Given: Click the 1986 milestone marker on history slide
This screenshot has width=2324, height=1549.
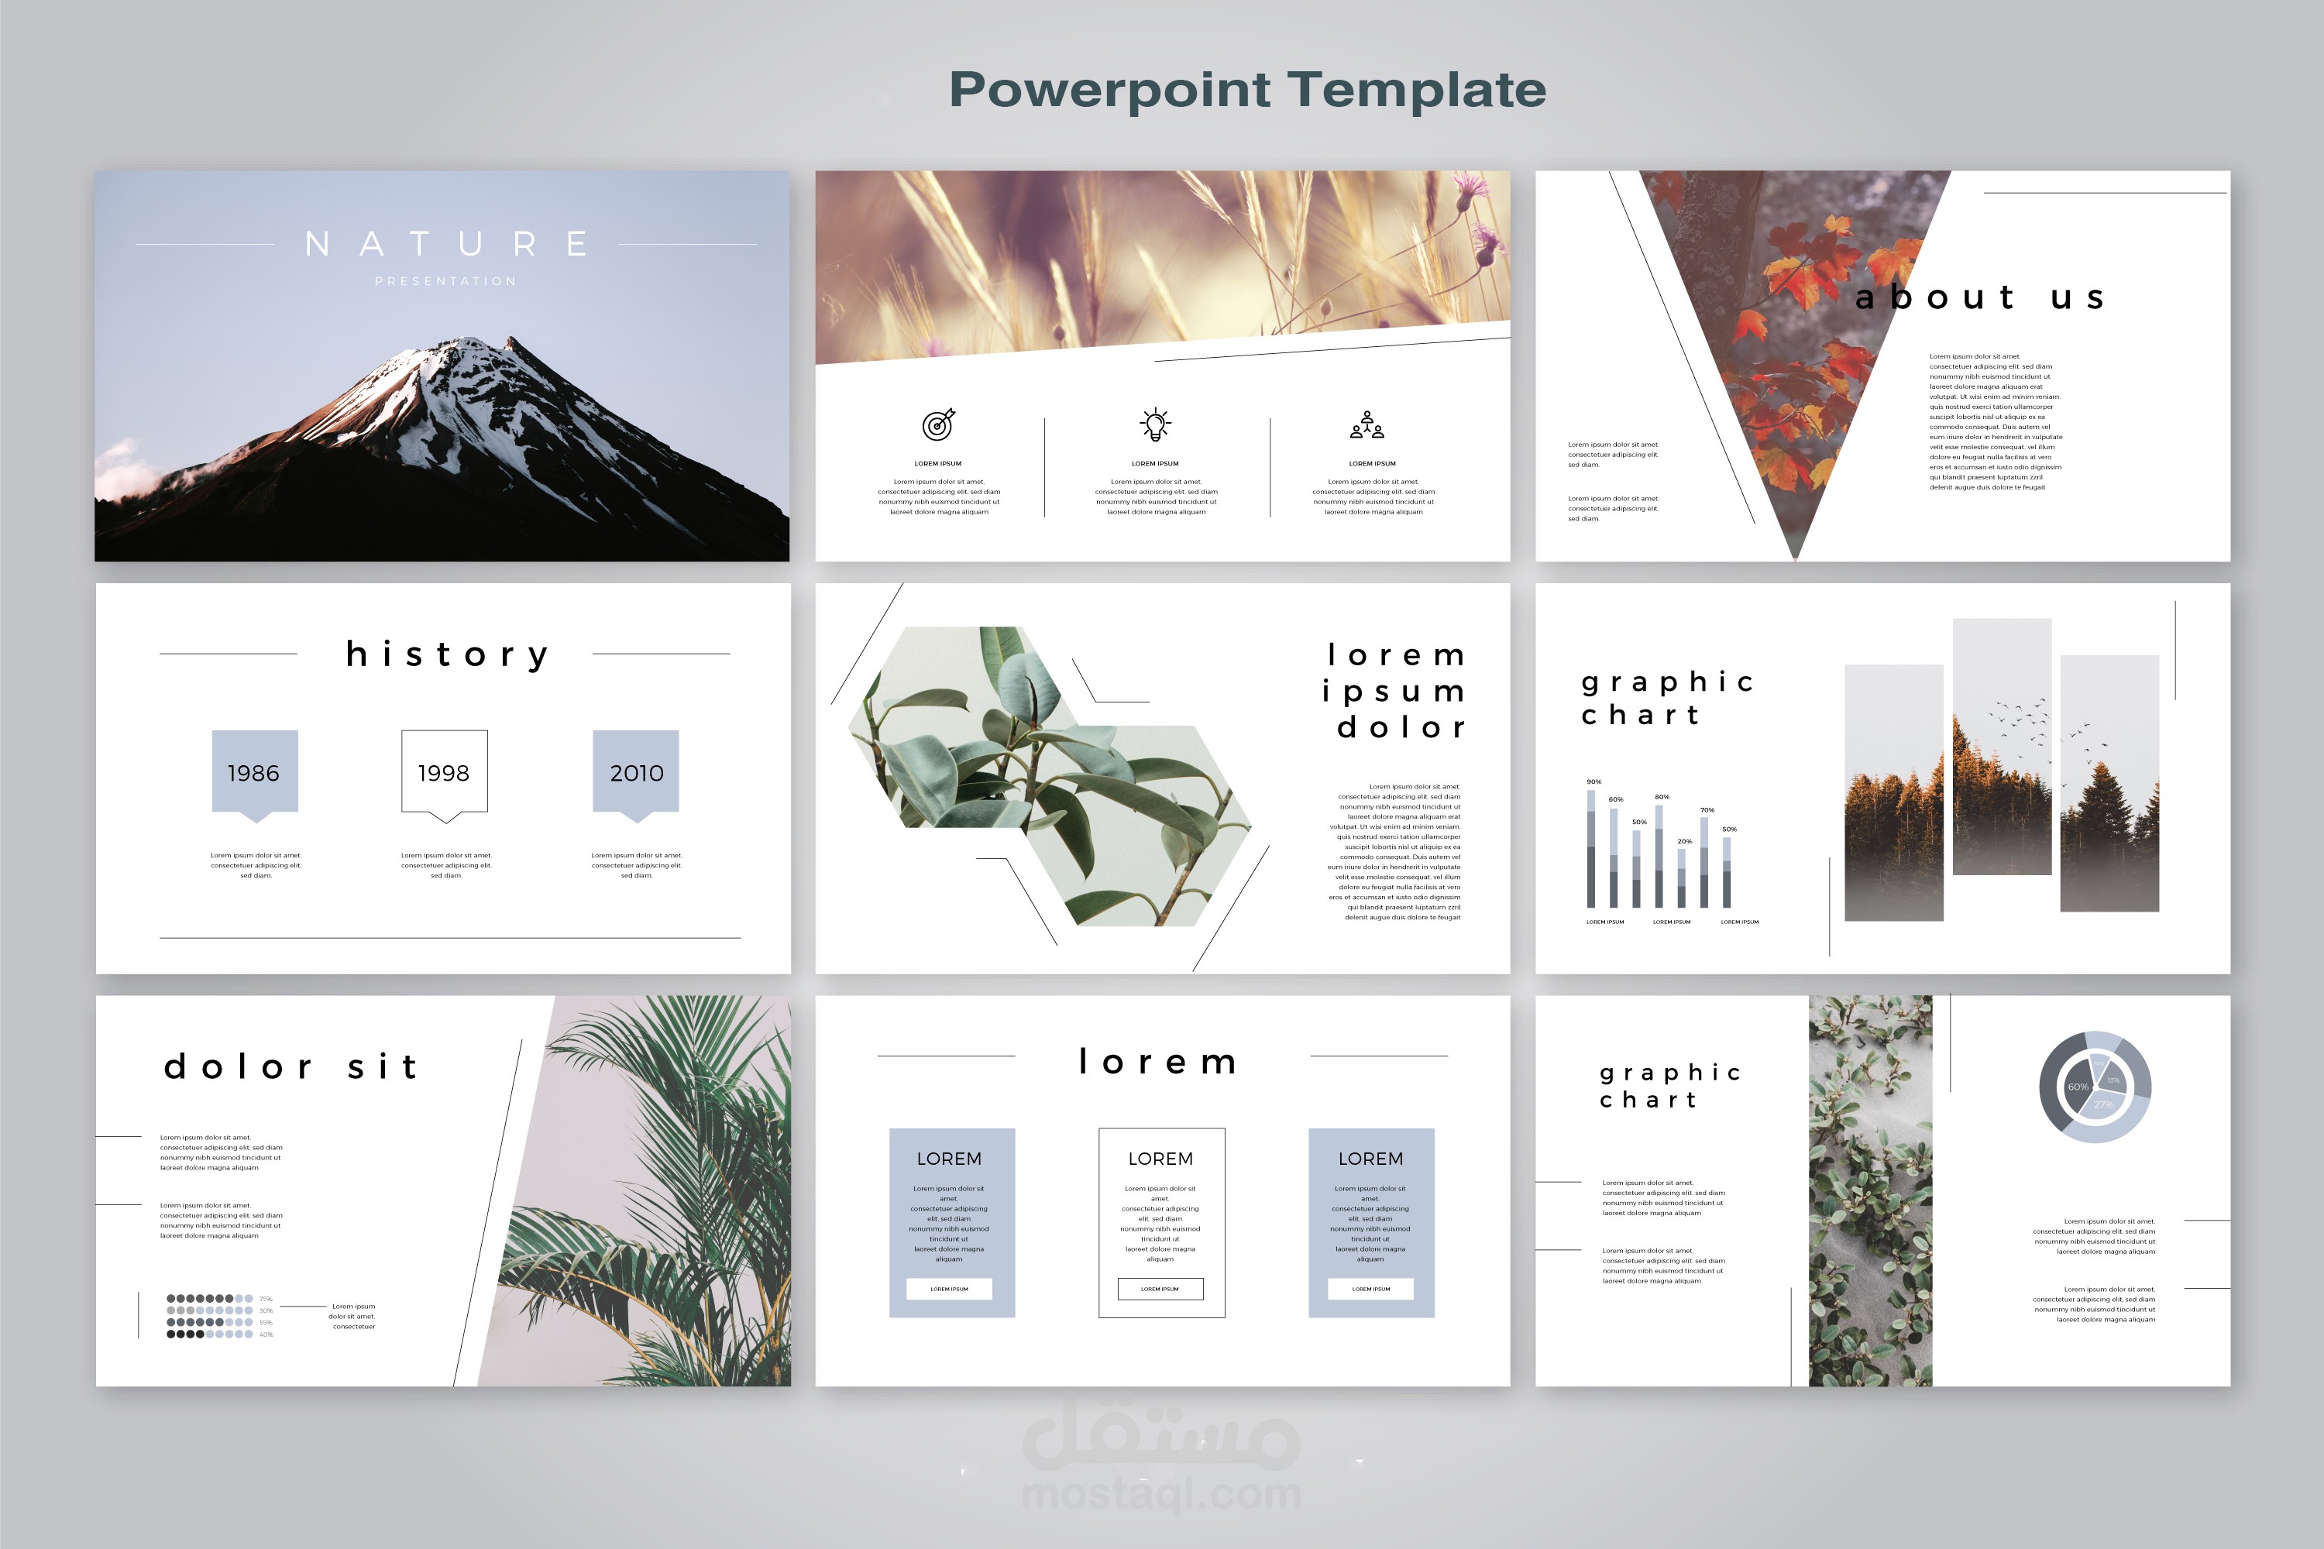Looking at the screenshot, I should (255, 775).
